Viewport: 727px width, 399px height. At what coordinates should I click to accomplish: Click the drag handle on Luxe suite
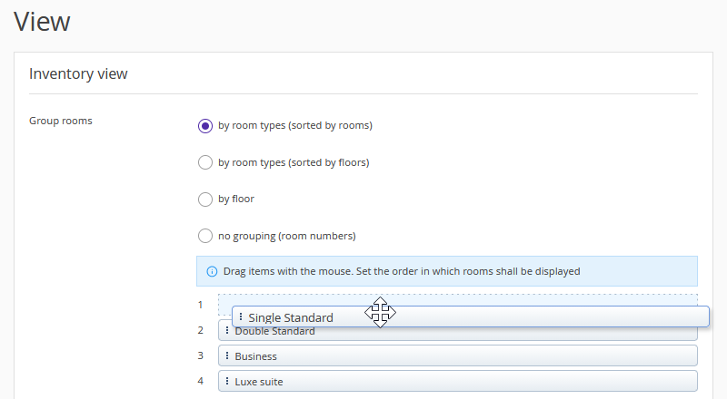[x=227, y=382]
